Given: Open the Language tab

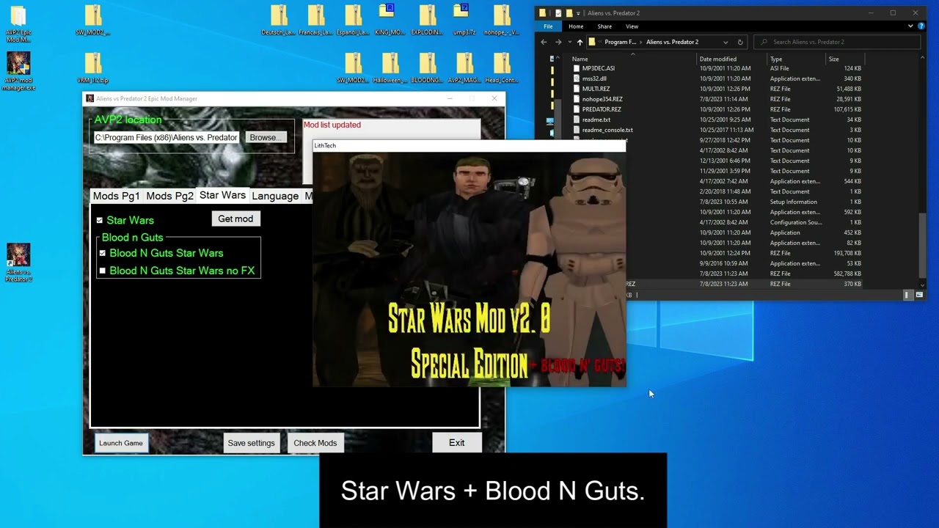Looking at the screenshot, I should click(x=275, y=196).
